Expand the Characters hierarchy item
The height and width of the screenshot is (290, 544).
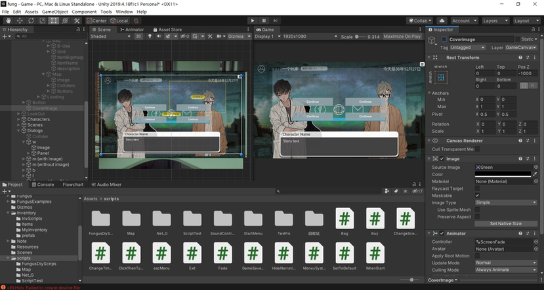[x=19, y=119]
